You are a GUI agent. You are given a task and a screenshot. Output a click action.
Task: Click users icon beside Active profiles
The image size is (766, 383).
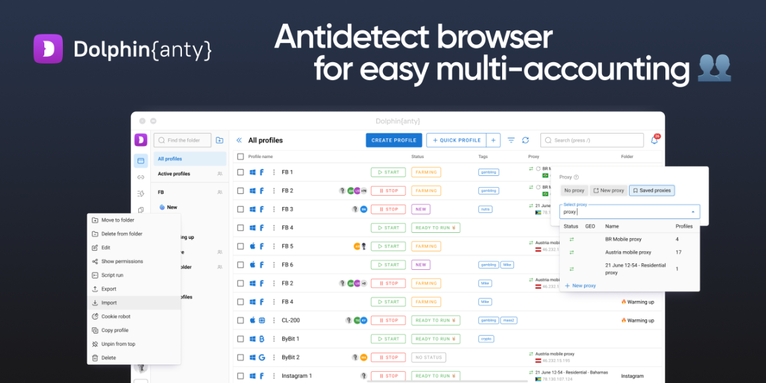[x=220, y=174]
